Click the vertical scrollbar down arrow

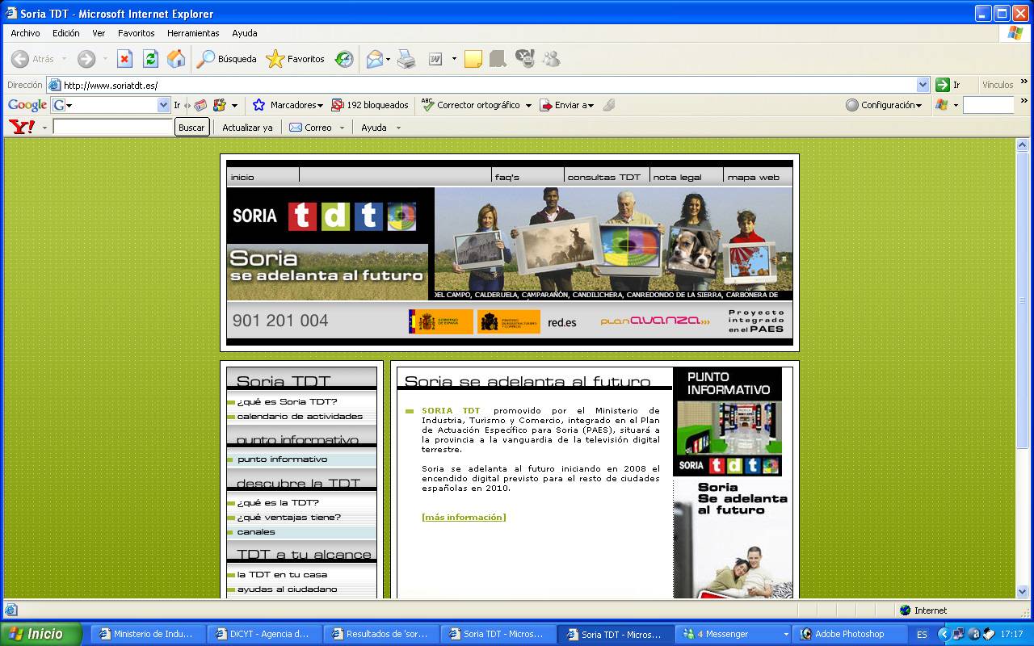tap(1022, 591)
